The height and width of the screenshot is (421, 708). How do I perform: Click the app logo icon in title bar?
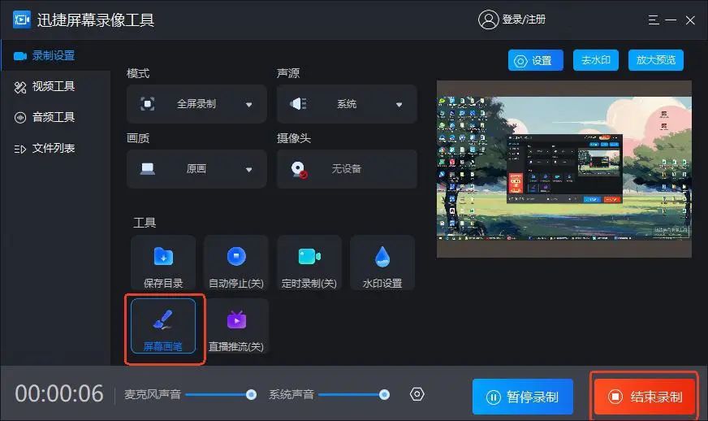point(22,20)
